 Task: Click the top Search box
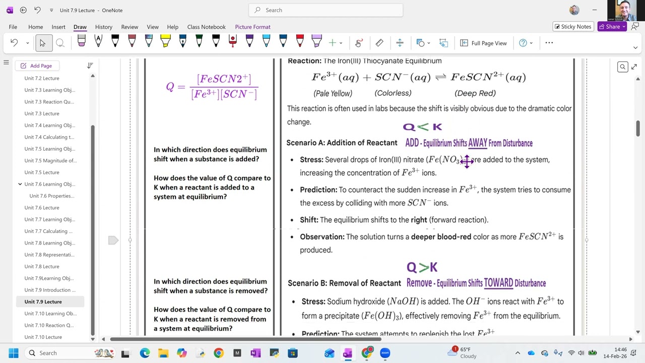coord(326,10)
